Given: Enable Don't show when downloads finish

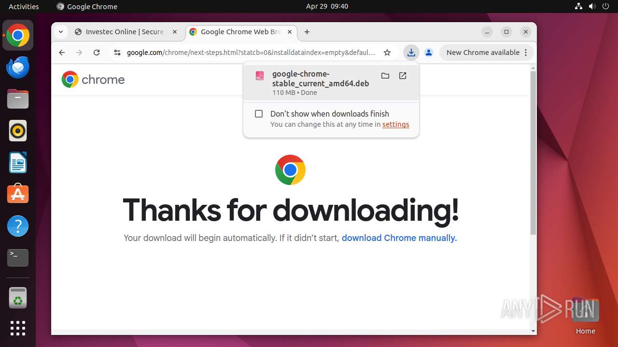Looking at the screenshot, I should pos(259,114).
